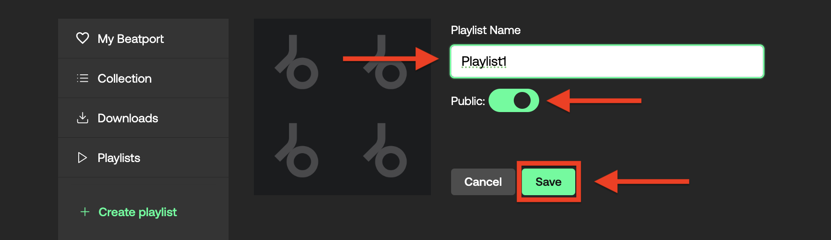Show the Playlists sidebar section
This screenshot has width=831, height=240.
click(143, 157)
